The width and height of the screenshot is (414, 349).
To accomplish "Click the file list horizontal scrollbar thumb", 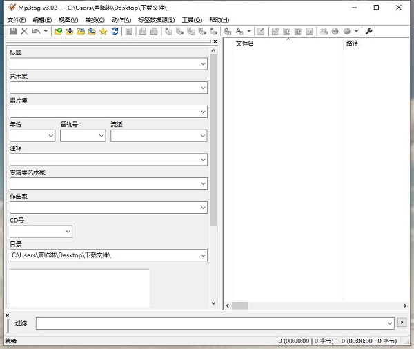I will point(240,306).
